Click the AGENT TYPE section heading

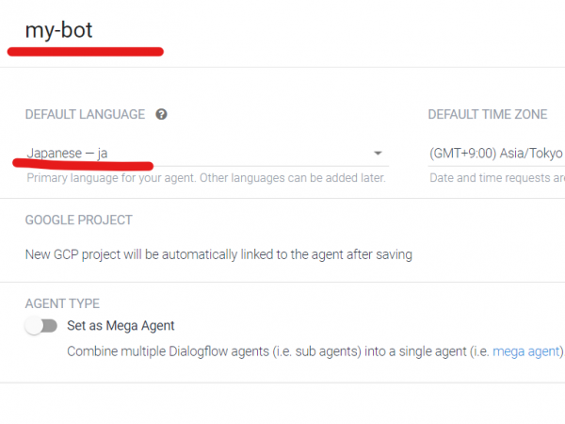62,303
